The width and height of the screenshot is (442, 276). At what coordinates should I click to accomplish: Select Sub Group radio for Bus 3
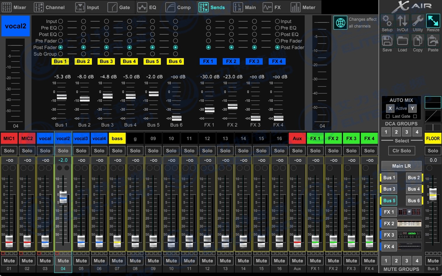(x=106, y=54)
